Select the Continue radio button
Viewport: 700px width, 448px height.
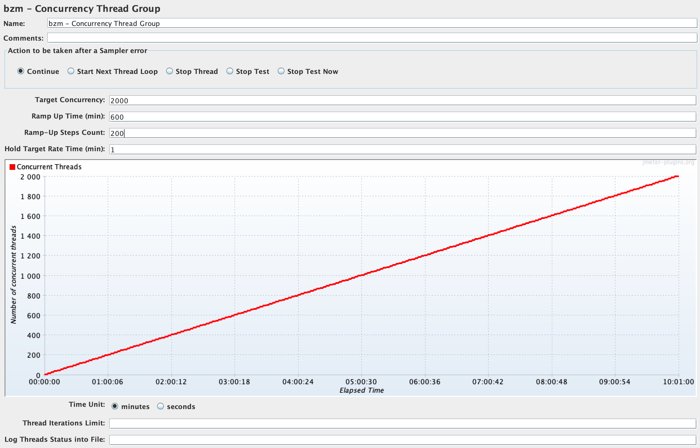point(21,71)
